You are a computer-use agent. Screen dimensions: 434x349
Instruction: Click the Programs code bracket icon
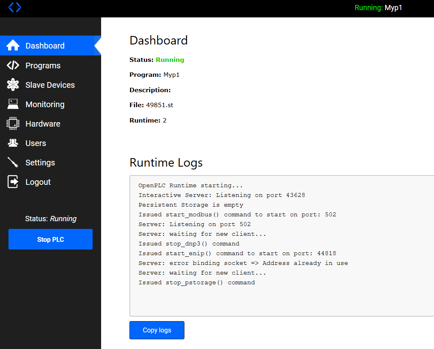coord(13,66)
